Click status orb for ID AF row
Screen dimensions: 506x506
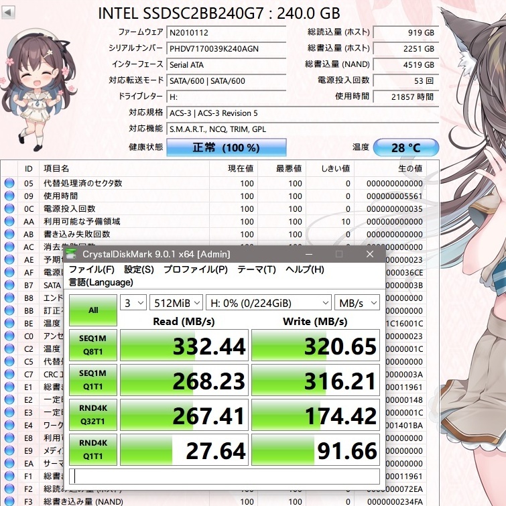(9, 272)
